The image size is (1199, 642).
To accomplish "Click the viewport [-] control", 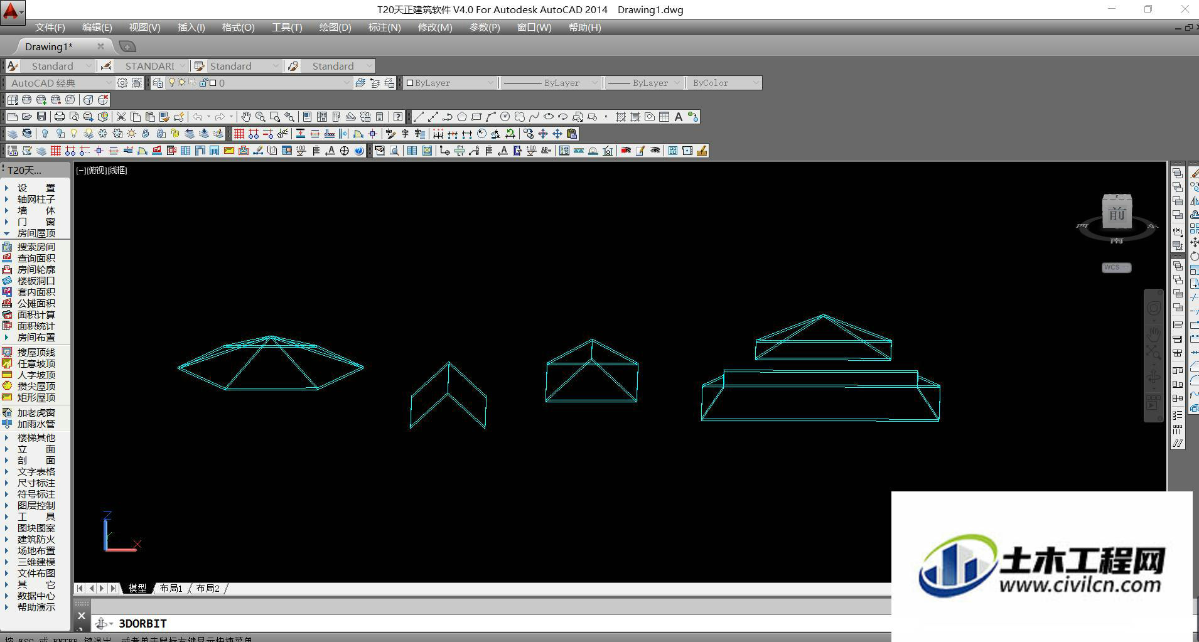I will [x=80, y=170].
